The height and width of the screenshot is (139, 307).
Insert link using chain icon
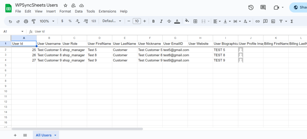[x=258, y=21]
